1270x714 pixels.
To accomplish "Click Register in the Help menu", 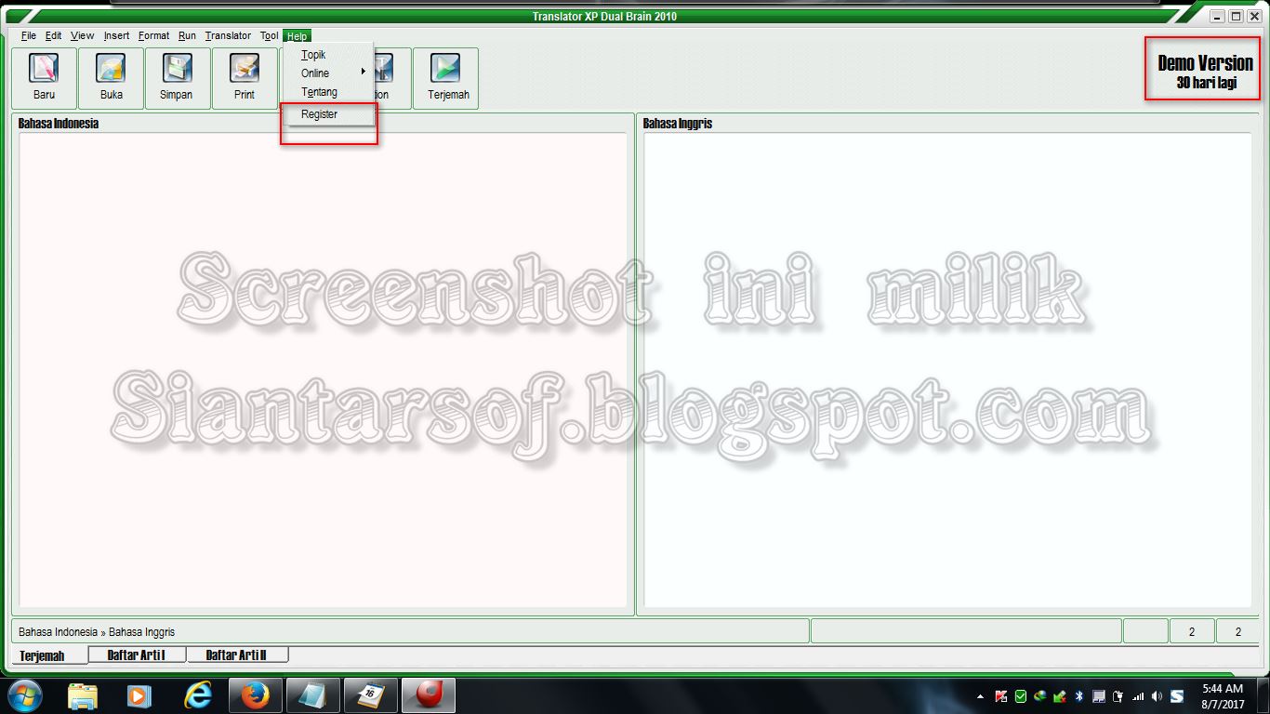I will pos(327,114).
